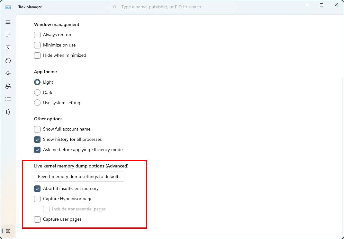Click the search magnifier icon
Screen dimensions: 344x239
pyautogui.click(x=114, y=7)
